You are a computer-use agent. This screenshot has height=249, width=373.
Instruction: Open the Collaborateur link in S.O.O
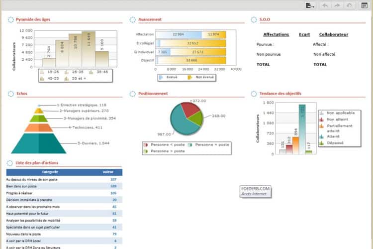tap(334, 34)
